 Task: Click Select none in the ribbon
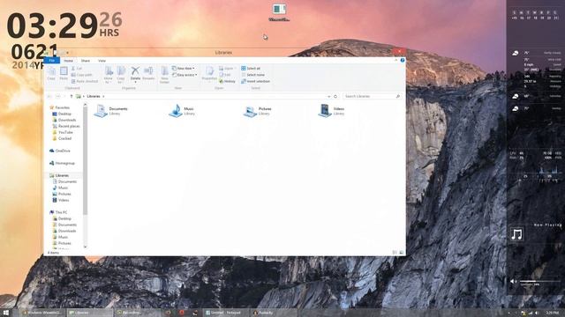(x=253, y=75)
